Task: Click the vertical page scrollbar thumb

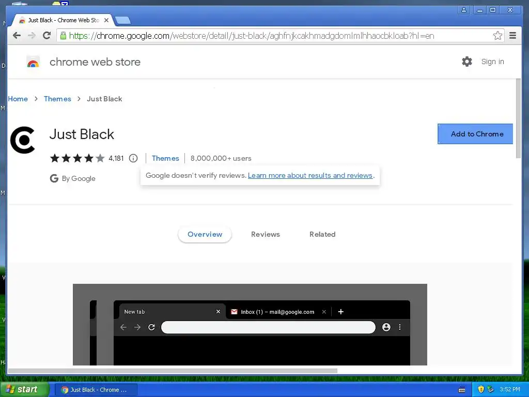Action: [518, 118]
